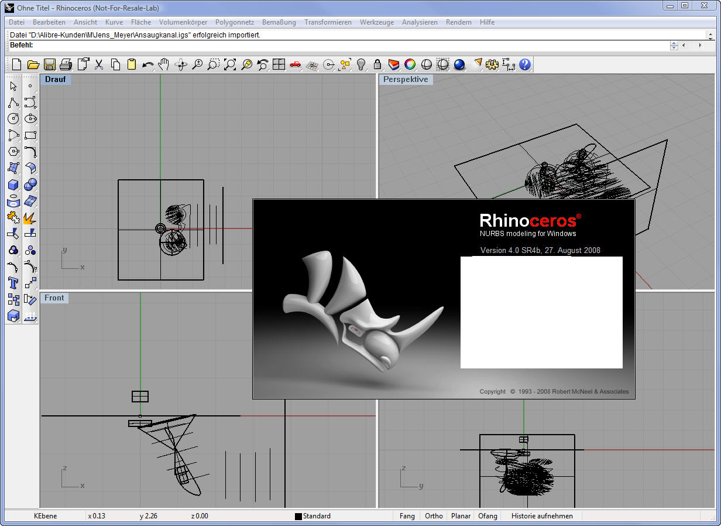Viewport: 721px width, 526px height.
Task: Click the light bulb hide/show icon
Action: click(361, 64)
